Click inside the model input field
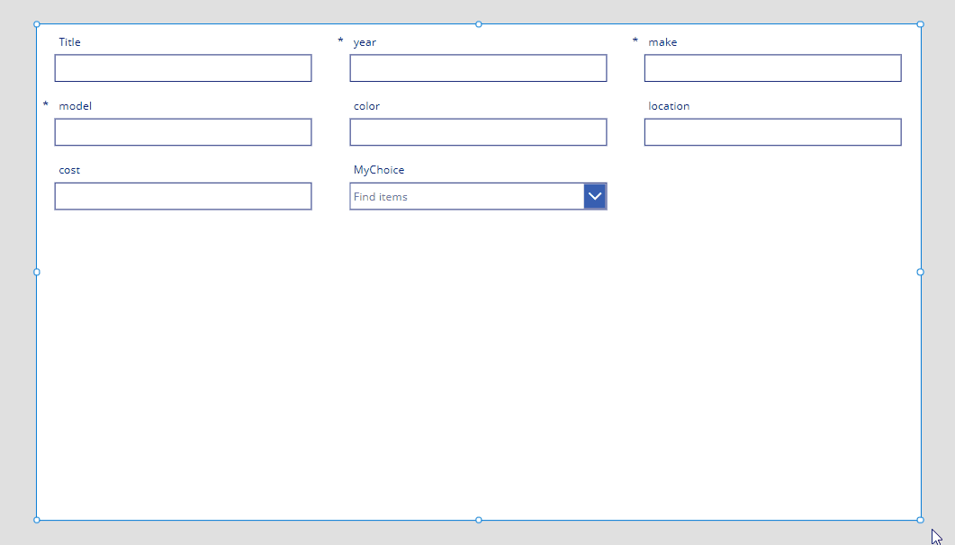The image size is (955, 545). [183, 131]
